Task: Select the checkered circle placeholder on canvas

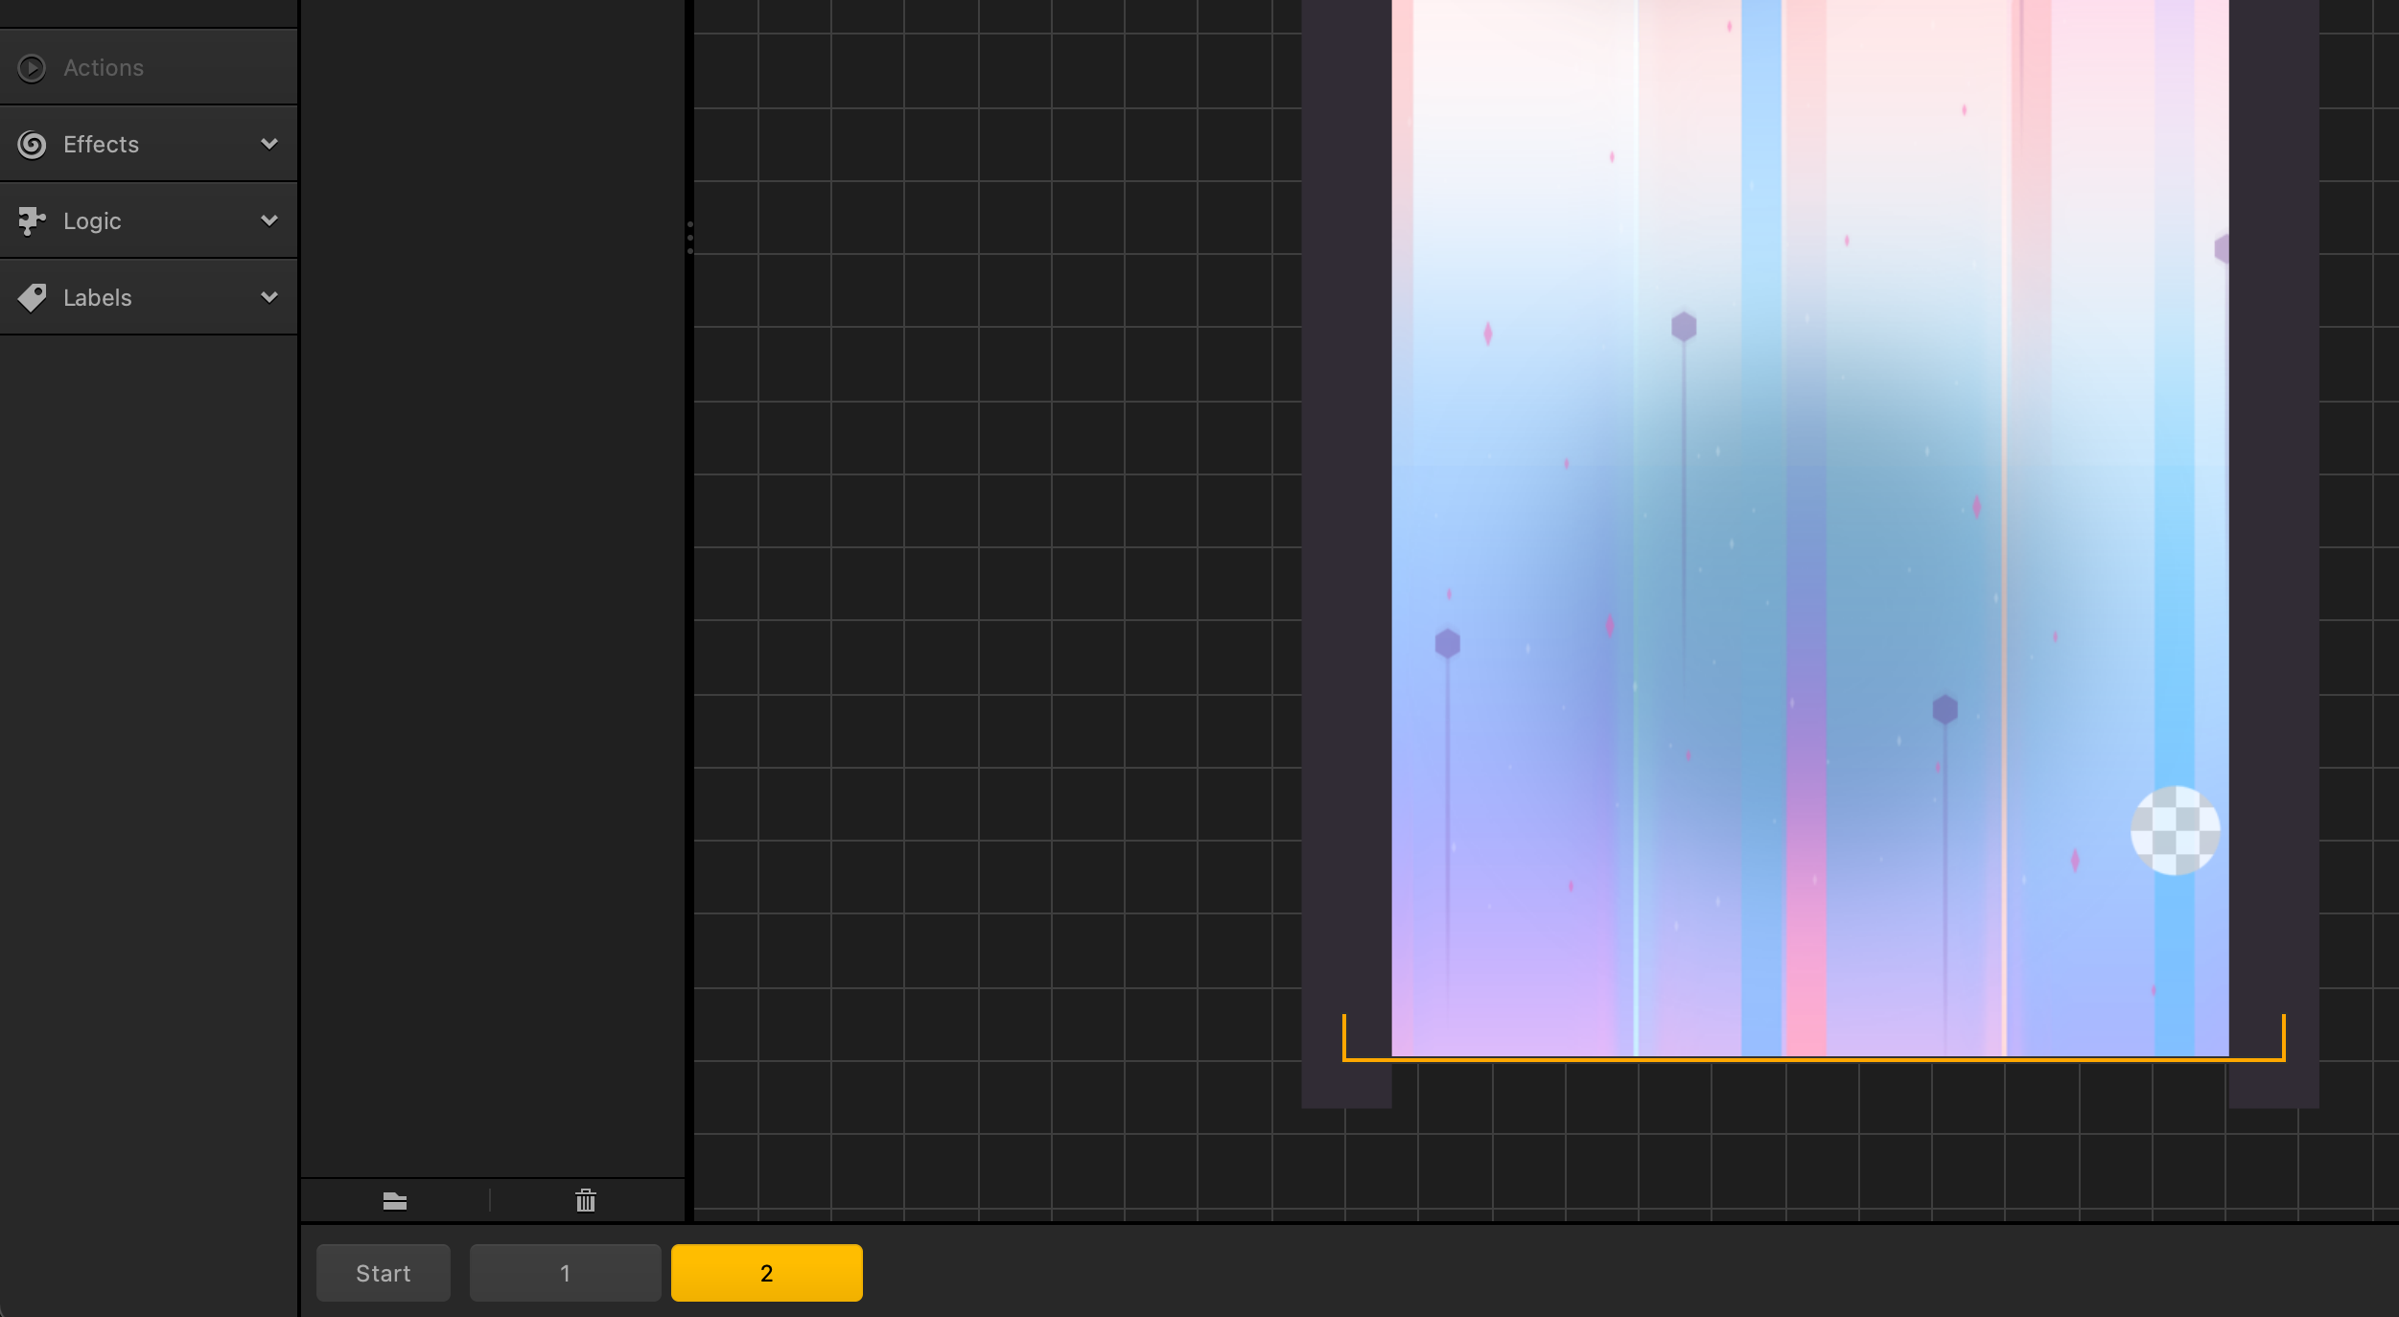Action: (2175, 831)
